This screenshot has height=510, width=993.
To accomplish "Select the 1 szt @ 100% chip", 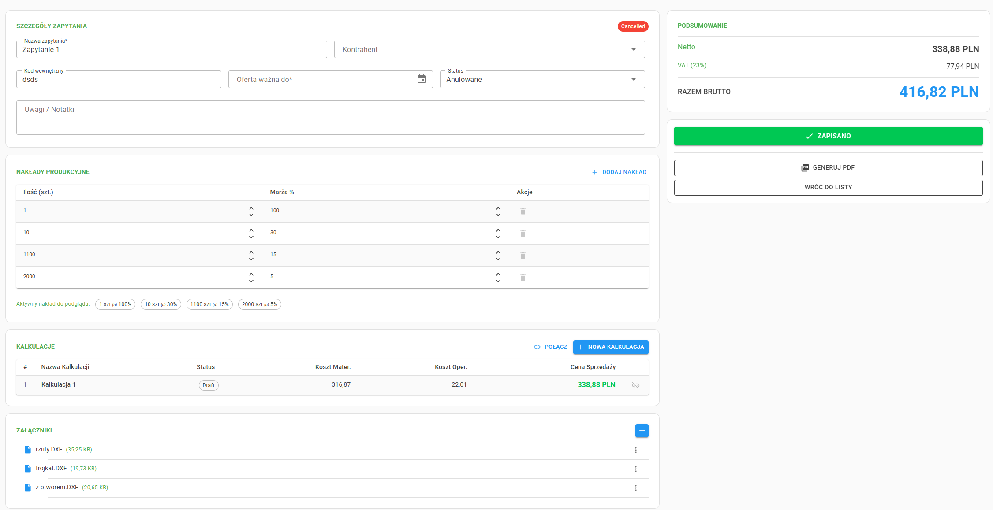I will 115,304.
